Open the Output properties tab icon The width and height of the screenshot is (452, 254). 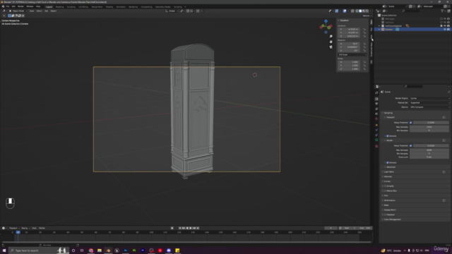click(376, 104)
